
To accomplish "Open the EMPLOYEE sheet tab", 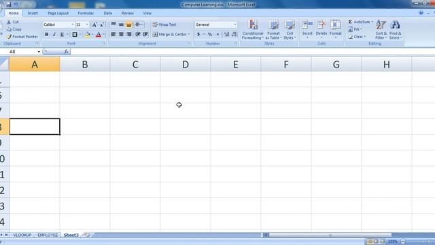I will click(x=48, y=235).
